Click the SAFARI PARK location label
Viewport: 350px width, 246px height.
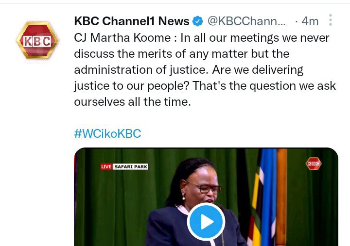131,167
